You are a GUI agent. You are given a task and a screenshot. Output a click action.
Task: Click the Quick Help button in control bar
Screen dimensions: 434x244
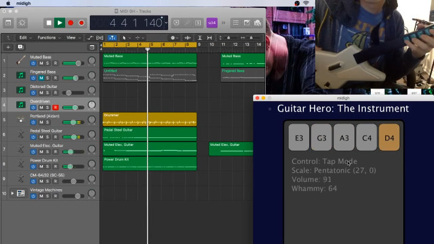22,23
